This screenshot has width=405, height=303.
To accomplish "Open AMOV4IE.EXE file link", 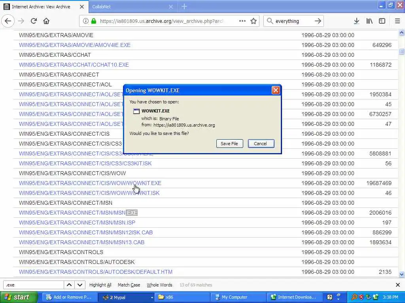I will (75, 45).
